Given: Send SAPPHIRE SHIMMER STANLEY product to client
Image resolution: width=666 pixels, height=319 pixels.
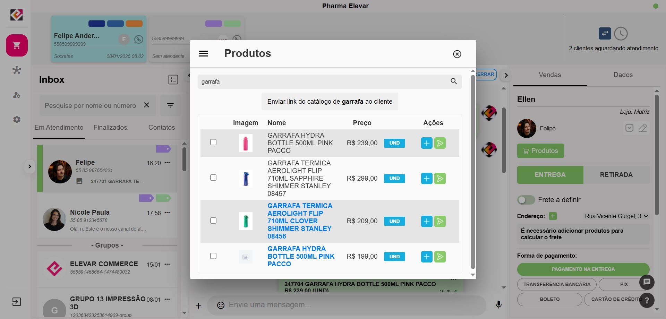Looking at the screenshot, I should pyautogui.click(x=440, y=179).
